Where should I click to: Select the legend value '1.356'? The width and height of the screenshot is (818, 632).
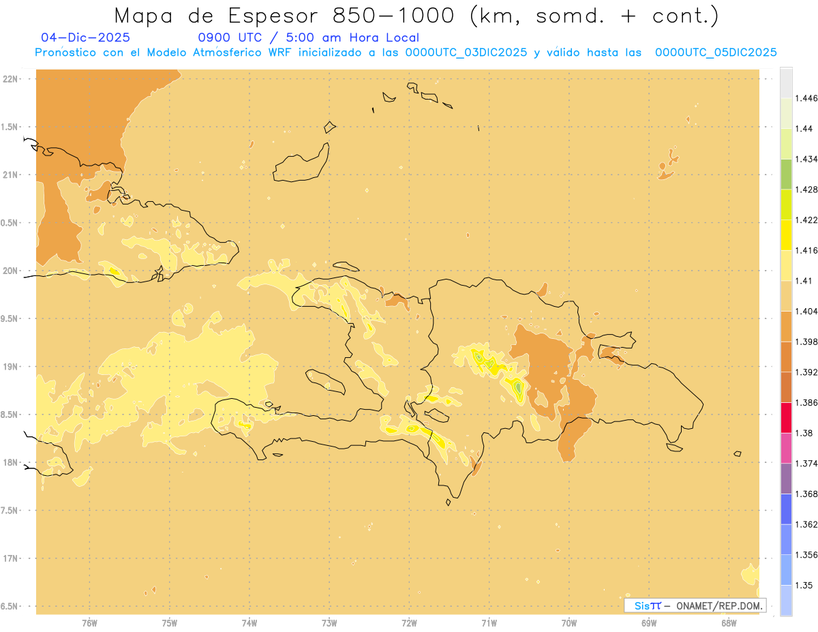pyautogui.click(x=806, y=555)
